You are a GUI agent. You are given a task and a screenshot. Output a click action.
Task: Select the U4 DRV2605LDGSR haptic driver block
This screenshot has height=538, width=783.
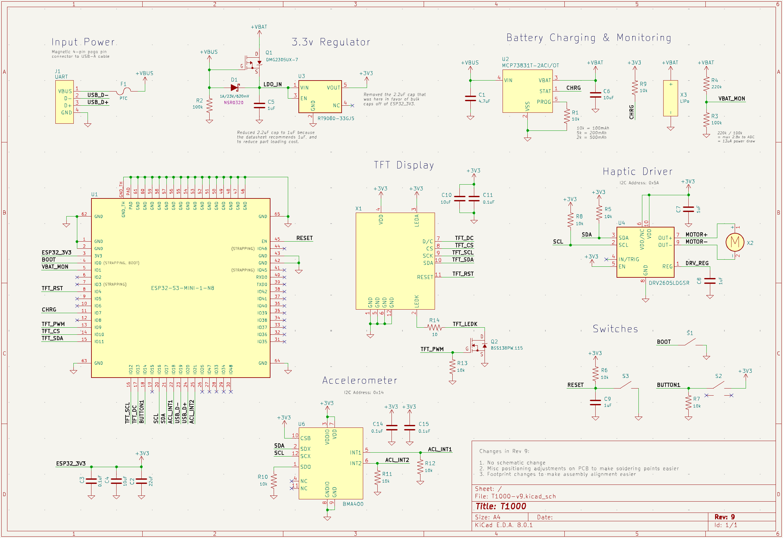[x=645, y=252]
